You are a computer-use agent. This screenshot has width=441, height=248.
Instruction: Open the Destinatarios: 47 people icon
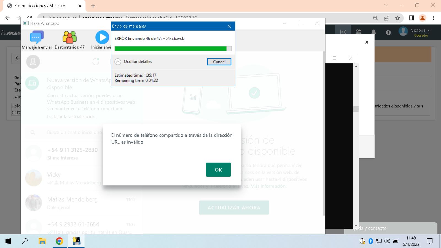[69, 37]
